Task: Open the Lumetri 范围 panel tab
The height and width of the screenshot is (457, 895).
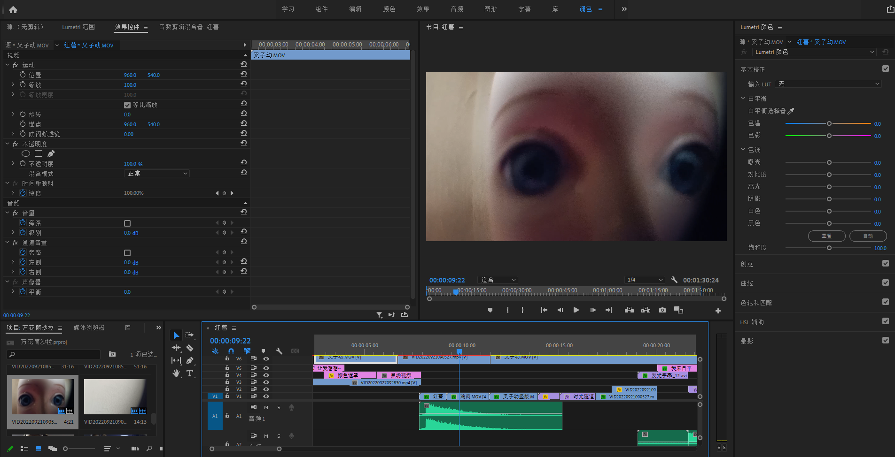Action: pyautogui.click(x=78, y=27)
